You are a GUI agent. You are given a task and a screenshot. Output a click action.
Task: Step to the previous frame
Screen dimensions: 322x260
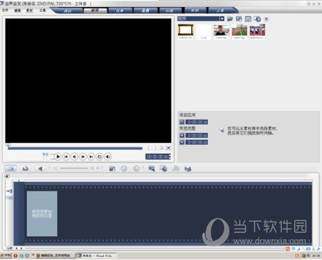(75, 157)
